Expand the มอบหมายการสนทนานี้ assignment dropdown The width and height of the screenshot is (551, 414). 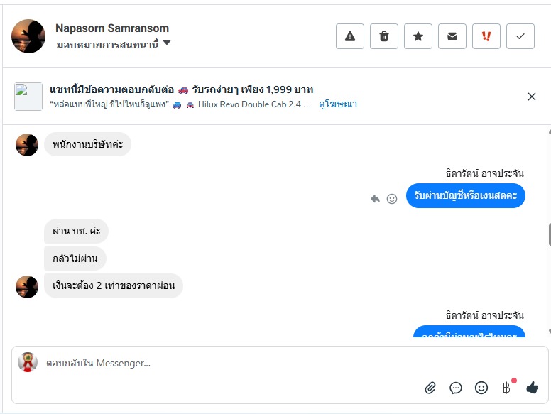point(167,43)
